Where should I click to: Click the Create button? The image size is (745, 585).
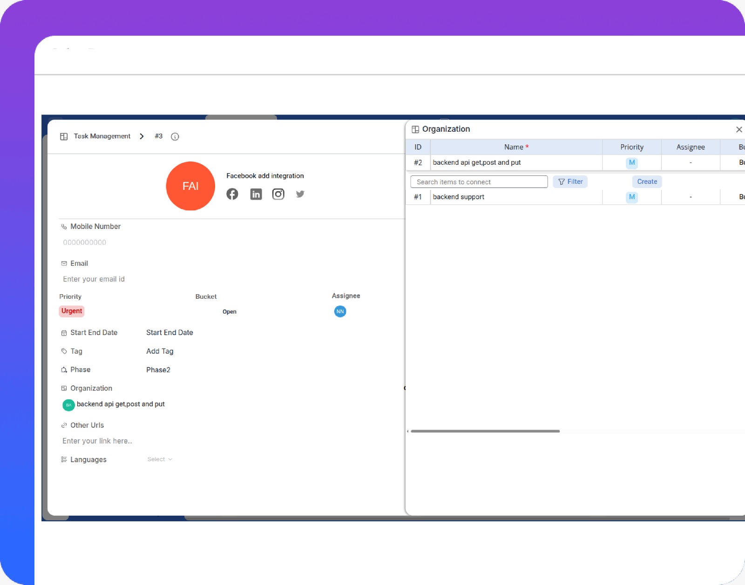tap(647, 182)
